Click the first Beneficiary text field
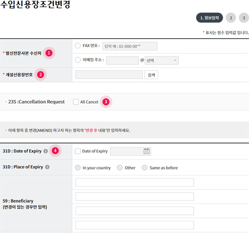The image size is (249, 233). pos(135,182)
